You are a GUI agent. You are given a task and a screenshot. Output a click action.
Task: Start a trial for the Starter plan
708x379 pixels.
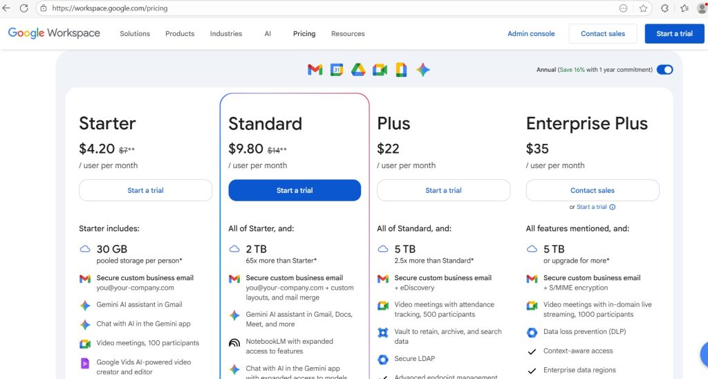(x=145, y=190)
